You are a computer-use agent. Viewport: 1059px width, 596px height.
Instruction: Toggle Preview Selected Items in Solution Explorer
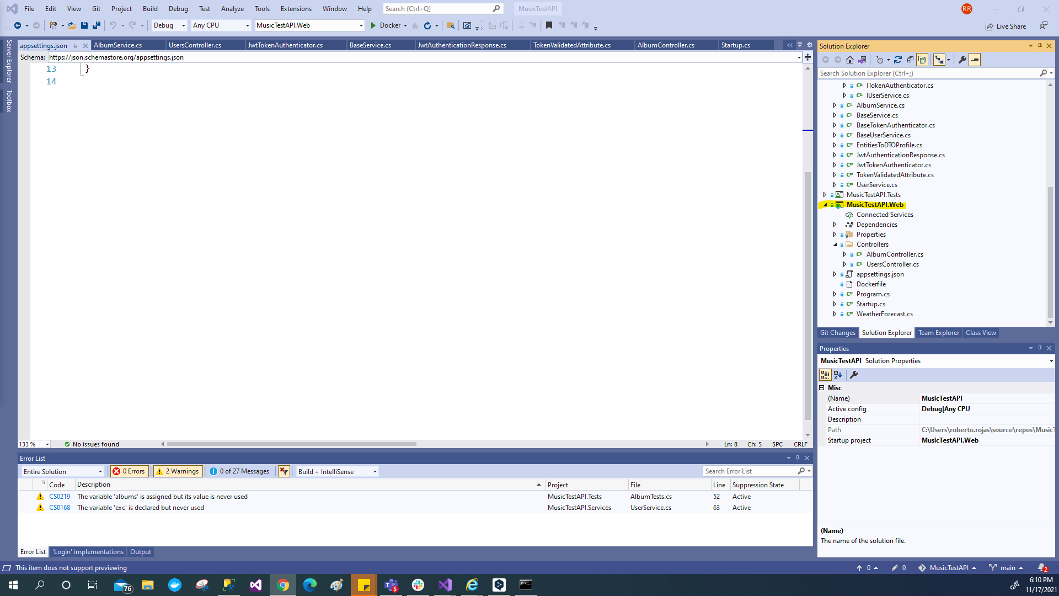[x=975, y=60]
